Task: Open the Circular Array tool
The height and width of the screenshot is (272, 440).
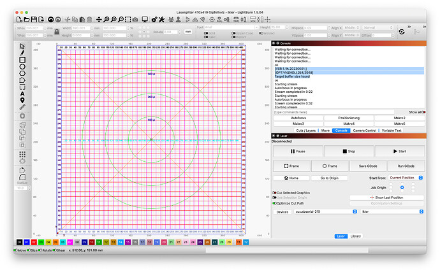Action: point(22,161)
